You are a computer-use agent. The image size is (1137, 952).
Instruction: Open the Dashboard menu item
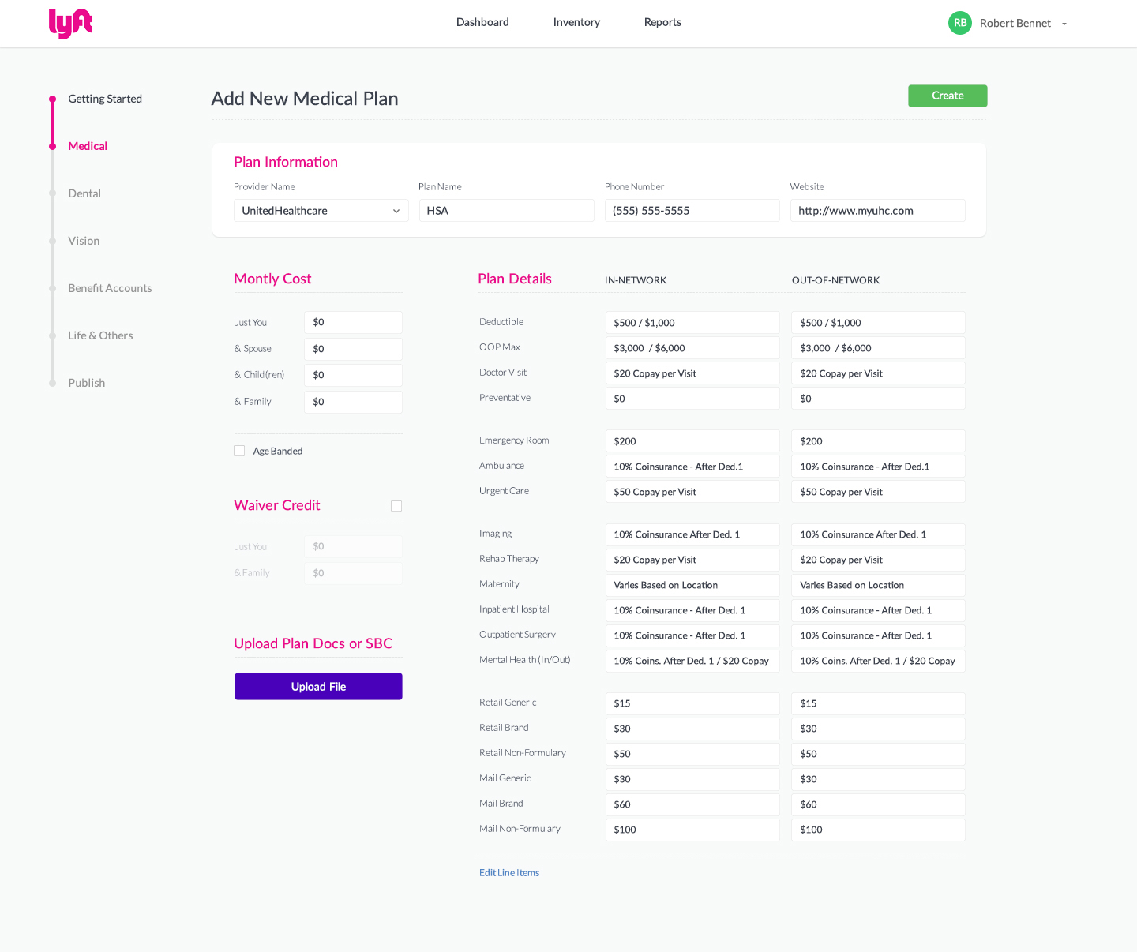click(x=482, y=22)
